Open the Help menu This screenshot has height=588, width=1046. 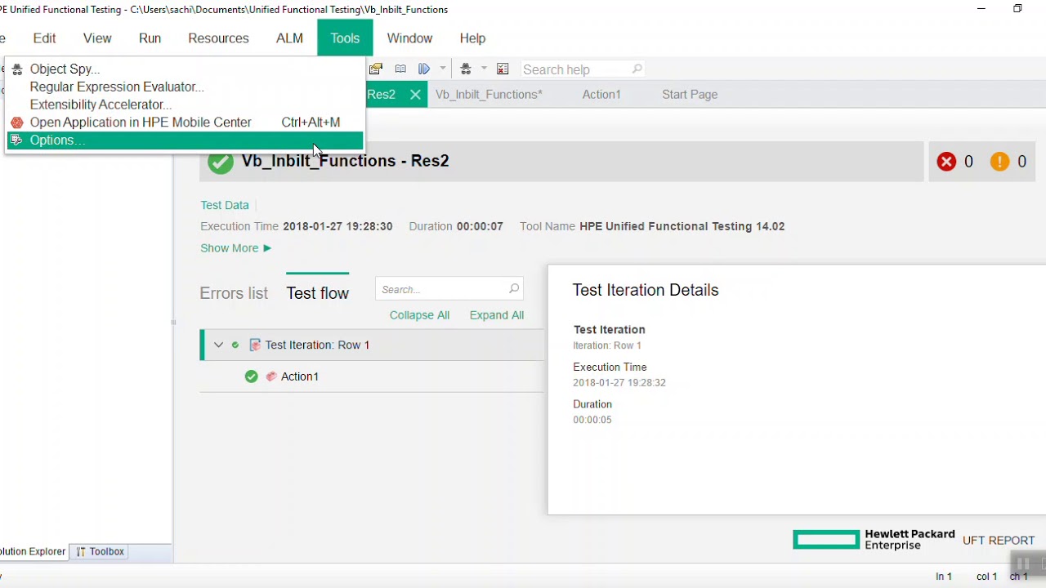point(472,38)
